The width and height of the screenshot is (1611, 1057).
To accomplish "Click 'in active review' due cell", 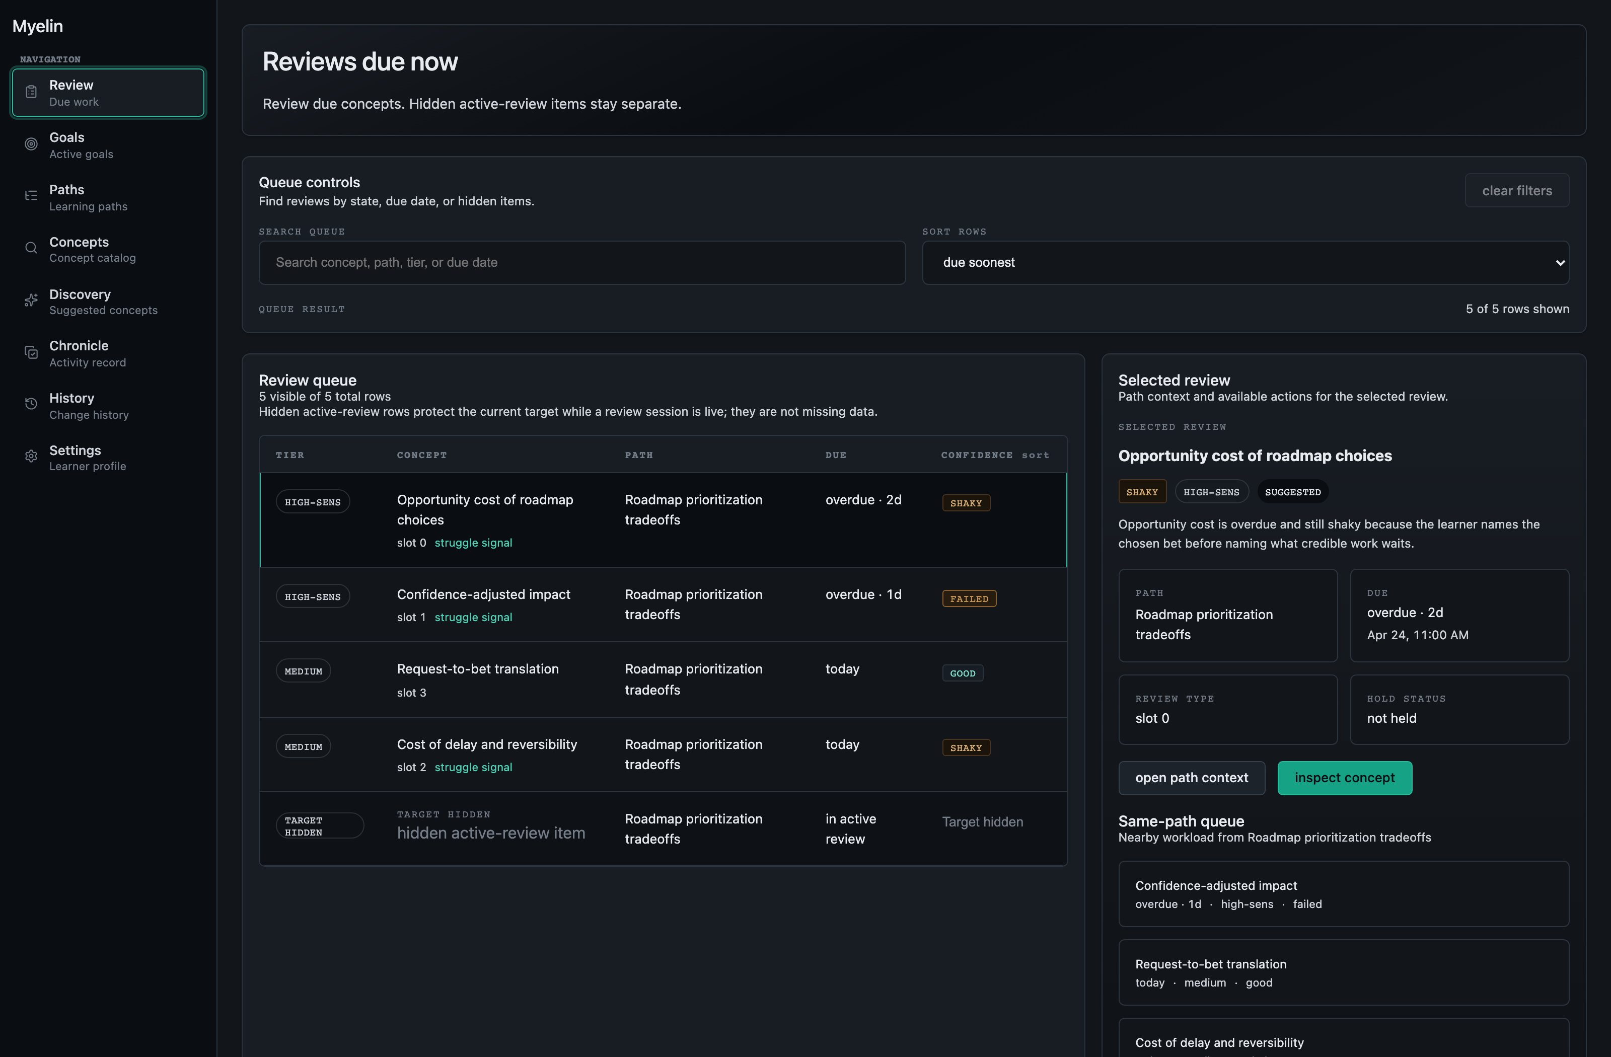I will [850, 829].
